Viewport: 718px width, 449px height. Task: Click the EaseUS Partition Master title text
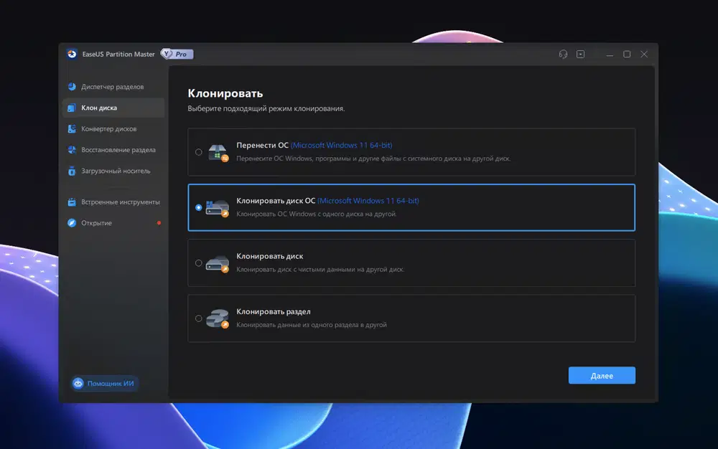click(x=118, y=54)
